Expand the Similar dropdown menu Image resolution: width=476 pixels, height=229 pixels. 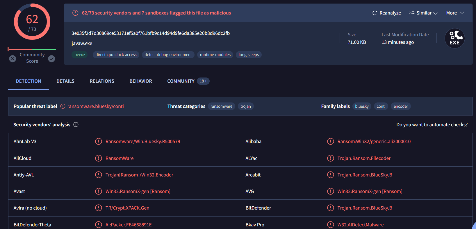click(x=423, y=13)
